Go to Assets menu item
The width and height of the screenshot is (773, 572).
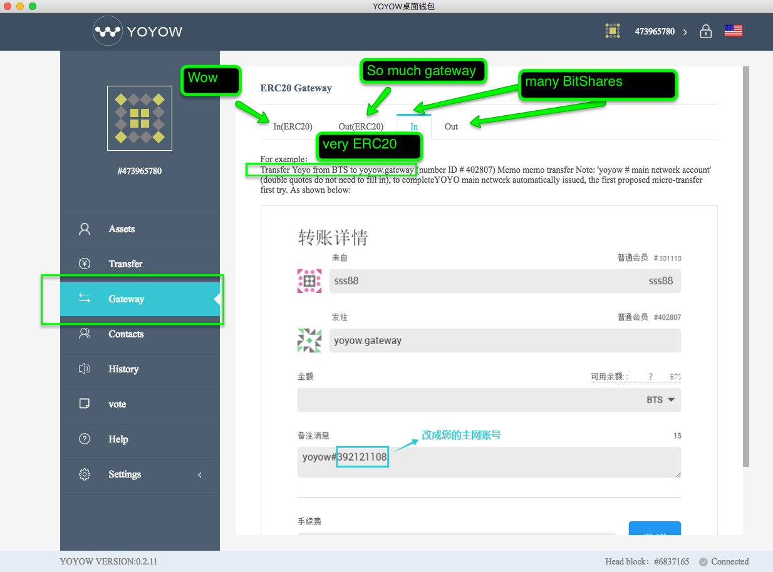140,229
